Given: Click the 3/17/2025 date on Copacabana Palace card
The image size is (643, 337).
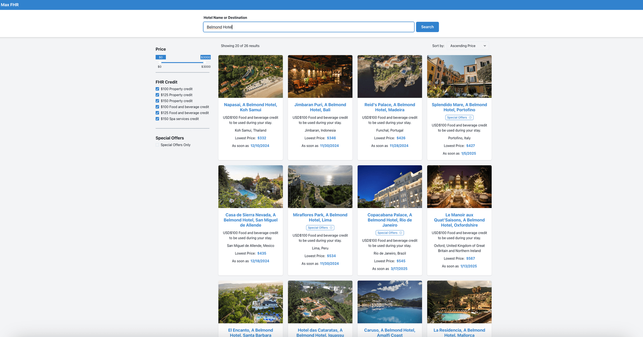Looking at the screenshot, I should (x=399, y=269).
